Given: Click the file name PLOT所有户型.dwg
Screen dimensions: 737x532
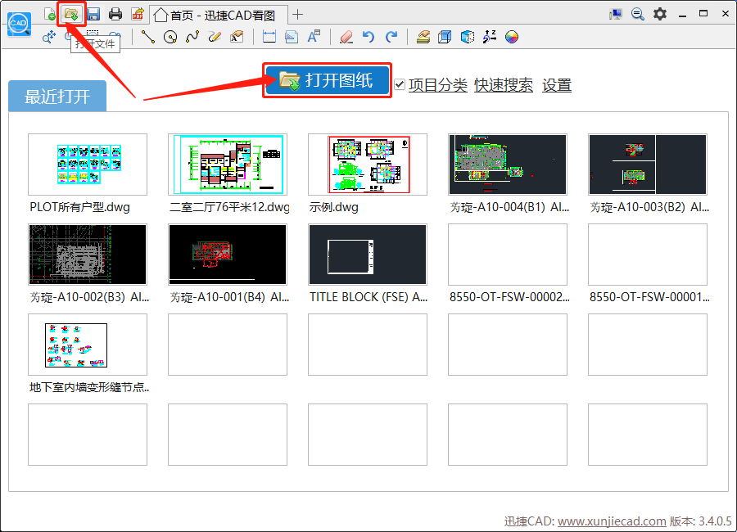Looking at the screenshot, I should [x=80, y=207].
